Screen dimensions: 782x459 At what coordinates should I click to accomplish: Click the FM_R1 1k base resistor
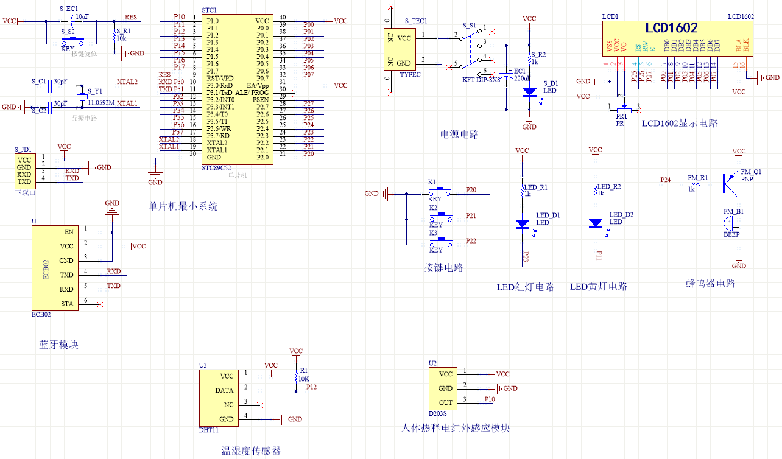coord(696,183)
